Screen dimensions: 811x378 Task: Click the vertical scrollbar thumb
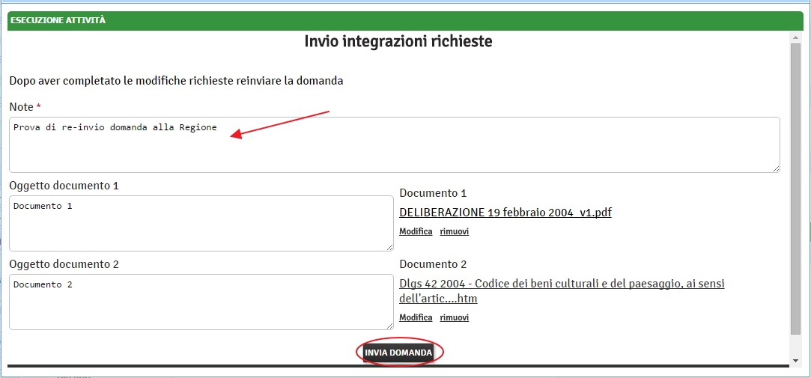click(795, 187)
